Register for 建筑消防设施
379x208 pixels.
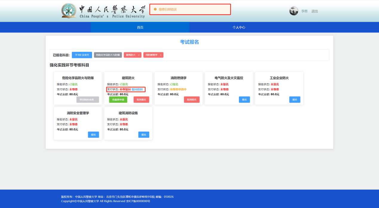144,135
